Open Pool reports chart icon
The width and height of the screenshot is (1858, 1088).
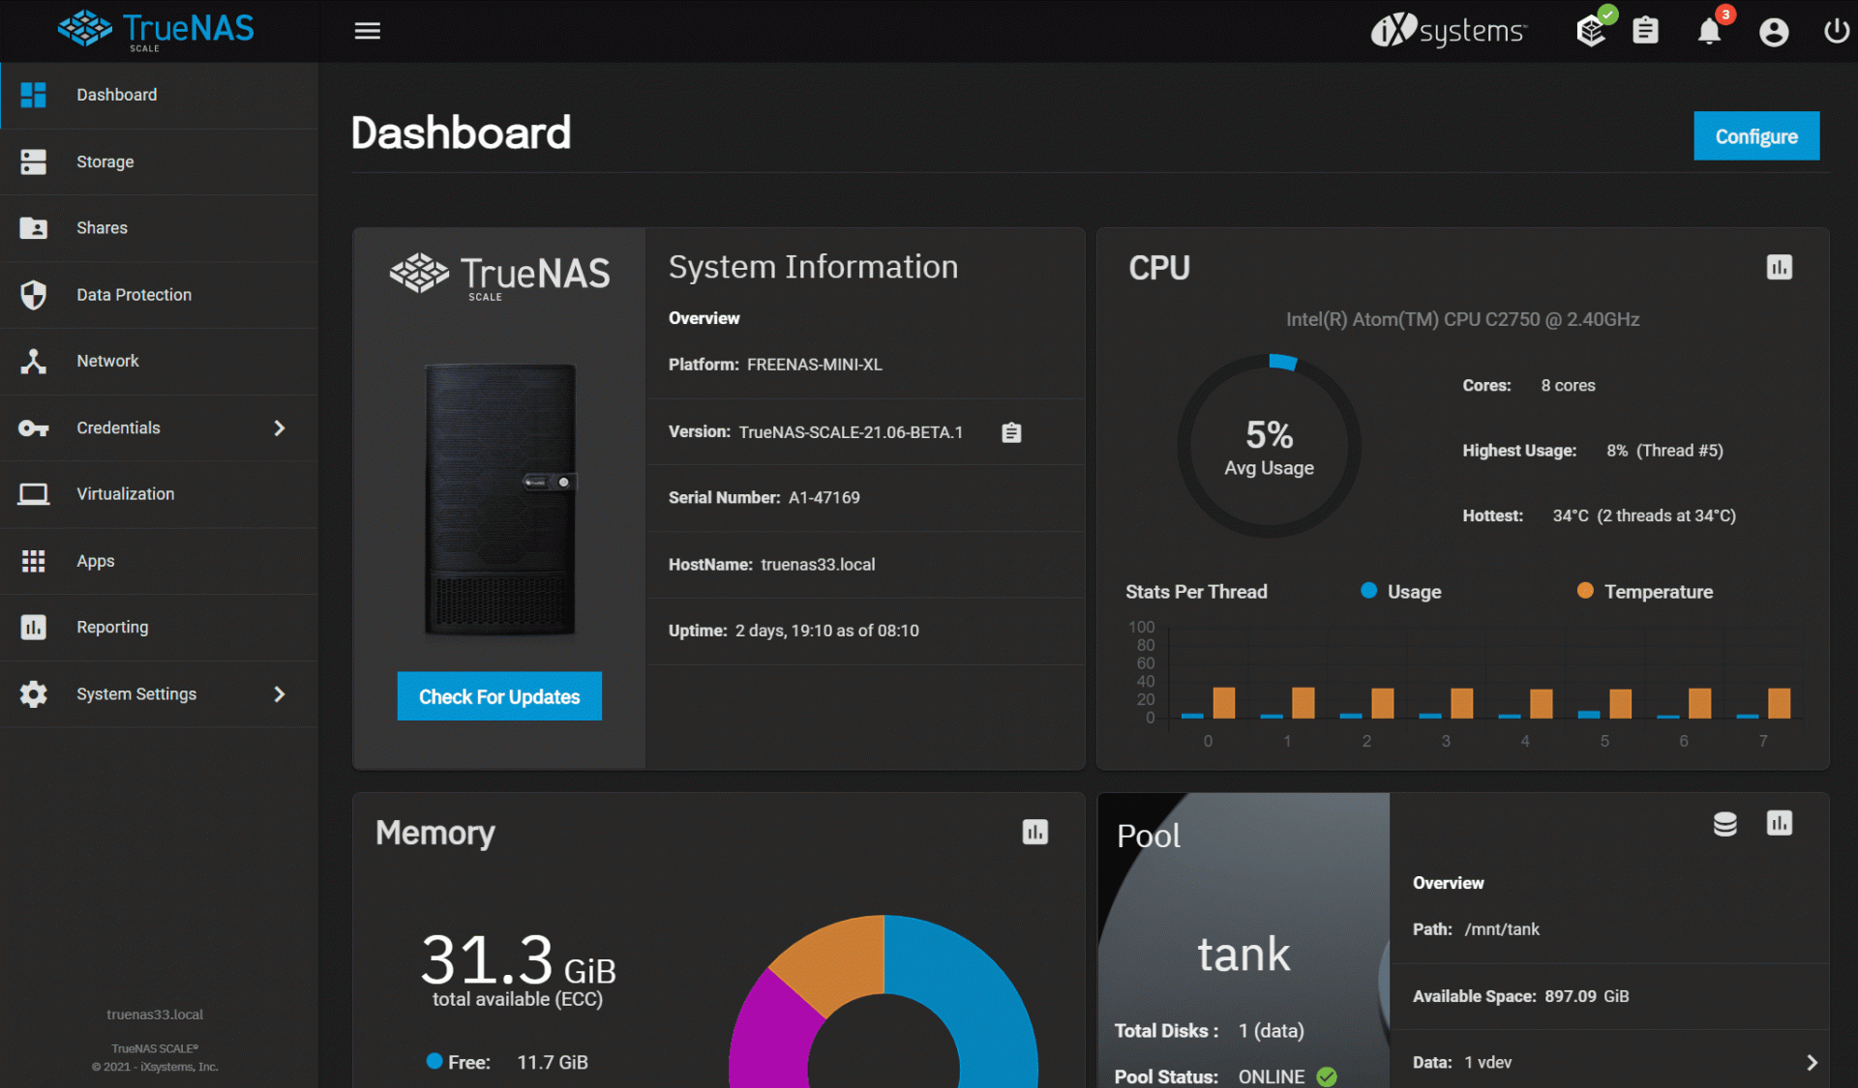1779,823
